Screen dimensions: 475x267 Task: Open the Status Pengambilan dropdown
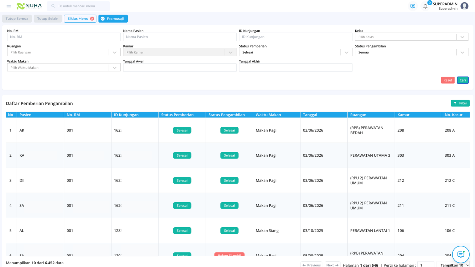[x=411, y=52]
